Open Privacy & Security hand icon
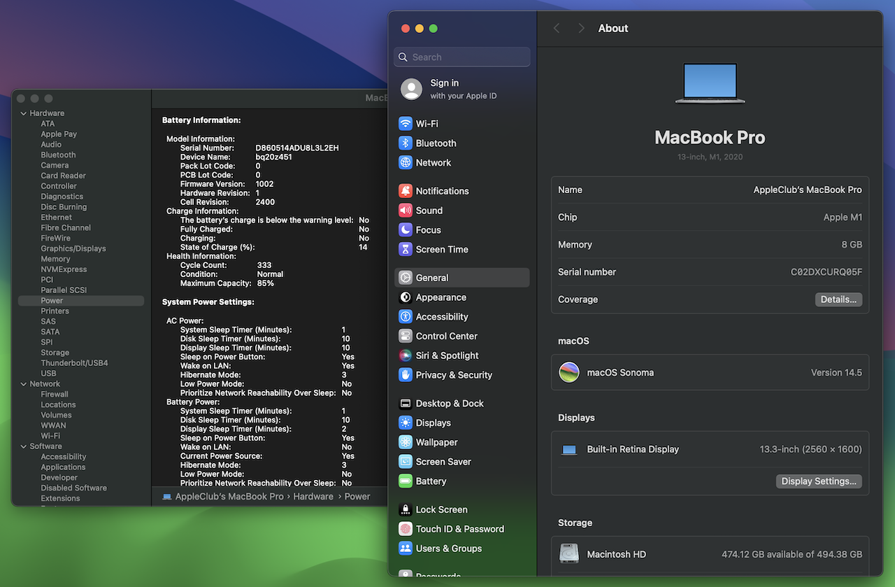Viewport: 895px width, 587px height. [406, 375]
